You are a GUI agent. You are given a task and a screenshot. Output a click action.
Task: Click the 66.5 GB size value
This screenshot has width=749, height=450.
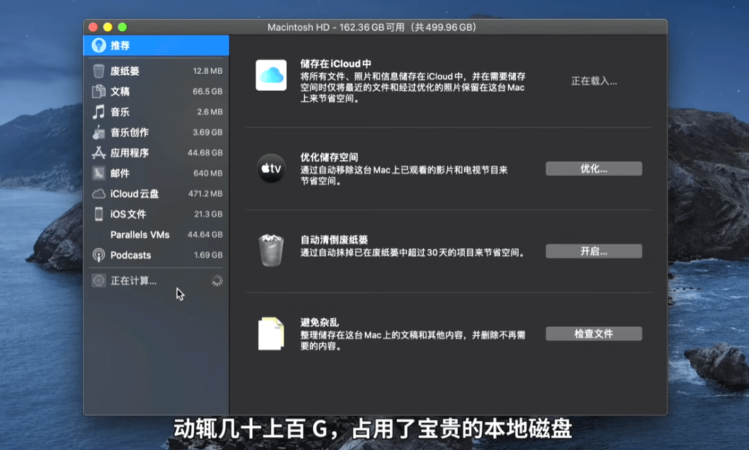208,91
